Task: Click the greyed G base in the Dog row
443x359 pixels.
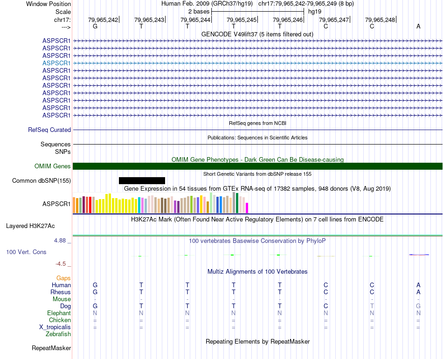Action: point(418,306)
